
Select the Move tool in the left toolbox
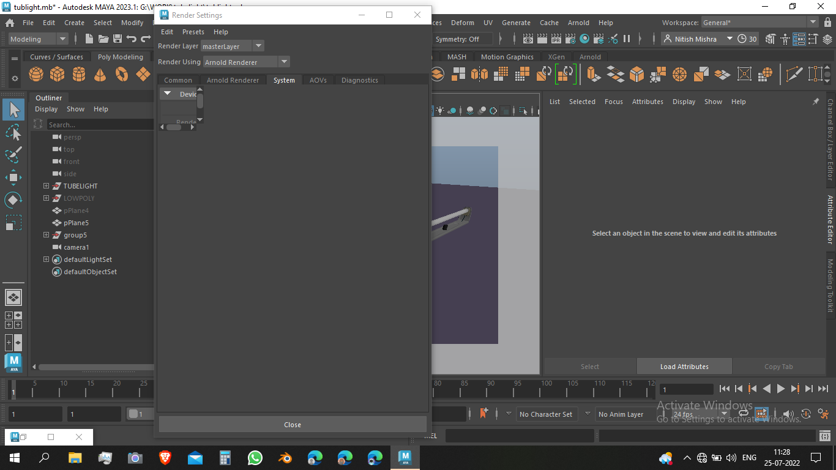click(13, 177)
